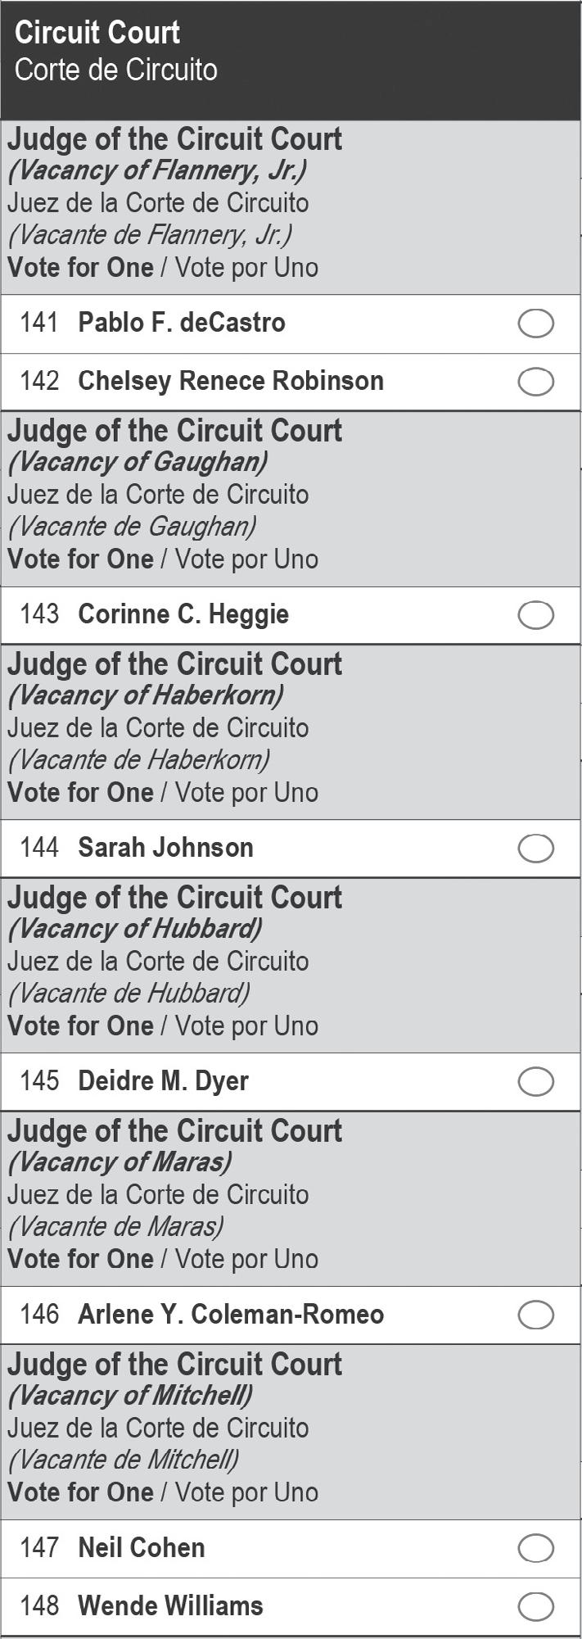Mark the oval next to Chelsey Renece Robinson
582x1639 pixels.
[x=535, y=382]
